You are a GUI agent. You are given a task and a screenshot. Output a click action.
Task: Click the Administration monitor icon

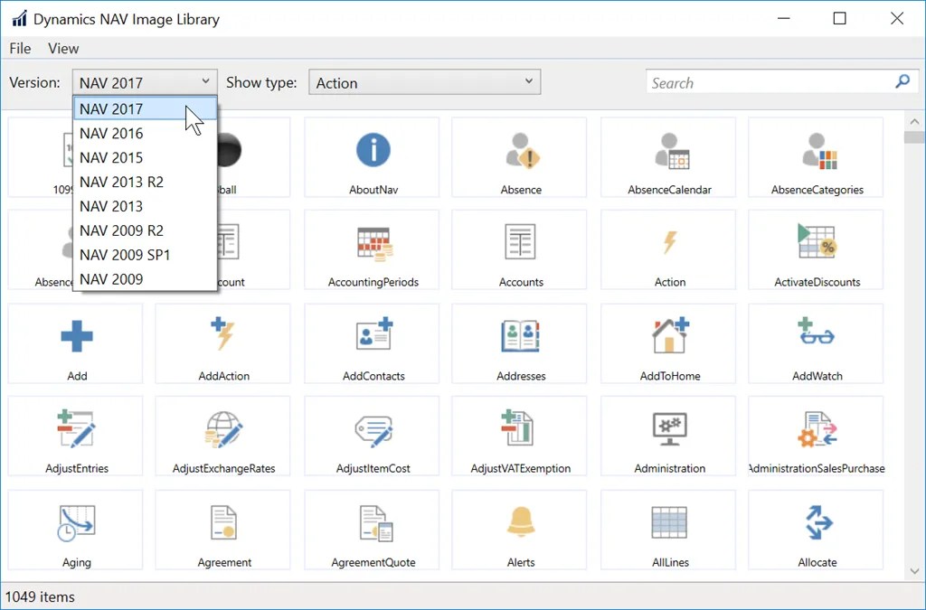coord(670,429)
